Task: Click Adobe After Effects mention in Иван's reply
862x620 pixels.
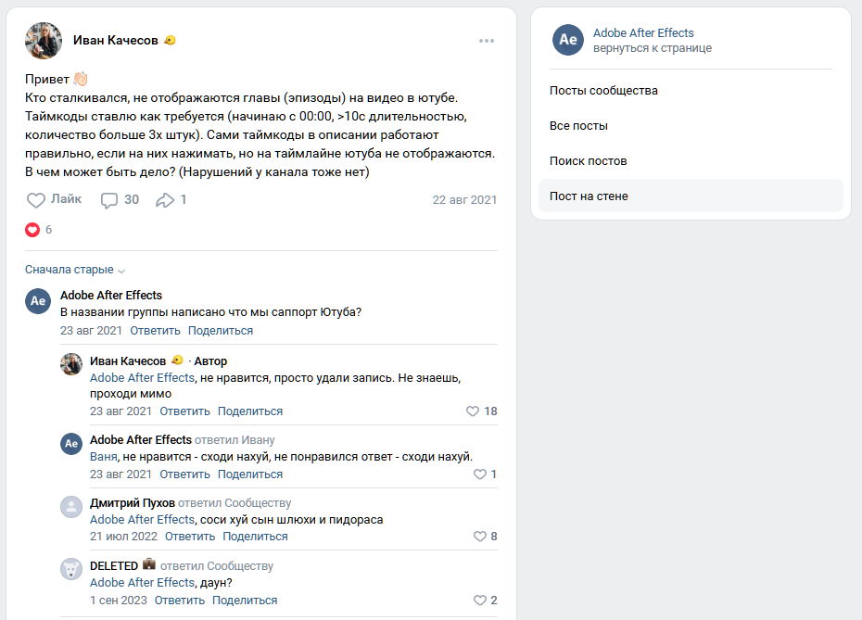Action: click(142, 377)
